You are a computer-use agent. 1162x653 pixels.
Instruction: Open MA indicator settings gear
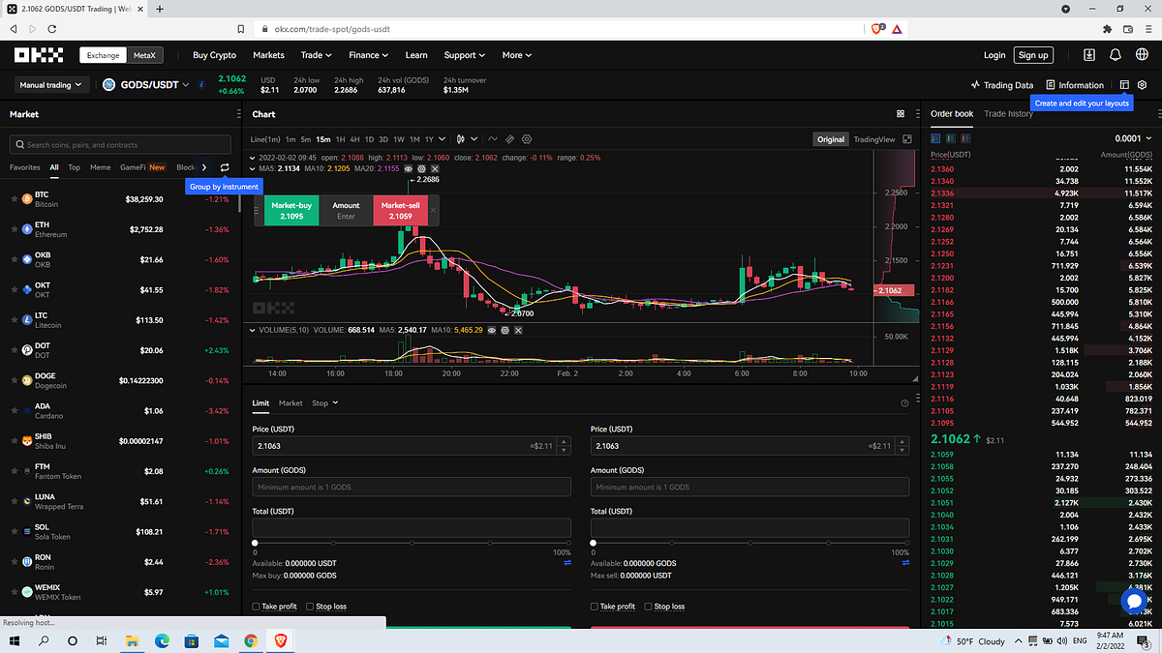point(422,168)
